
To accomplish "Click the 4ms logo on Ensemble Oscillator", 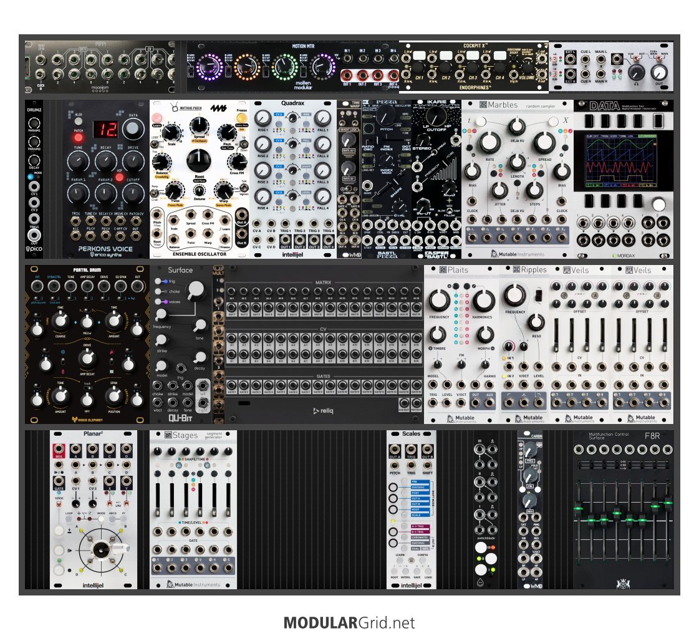I will 218,108.
